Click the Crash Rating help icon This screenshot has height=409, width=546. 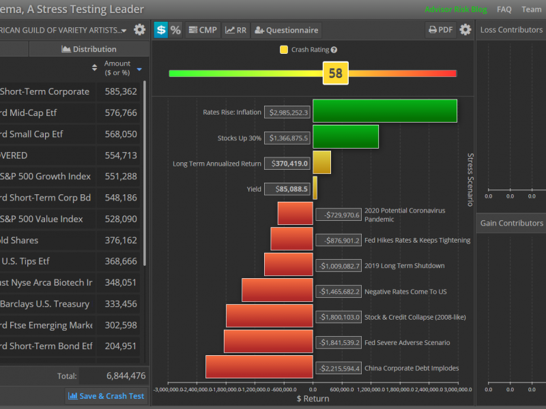coord(334,50)
